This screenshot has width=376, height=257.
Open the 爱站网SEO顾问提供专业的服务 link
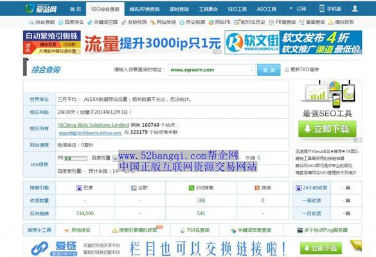324,165
